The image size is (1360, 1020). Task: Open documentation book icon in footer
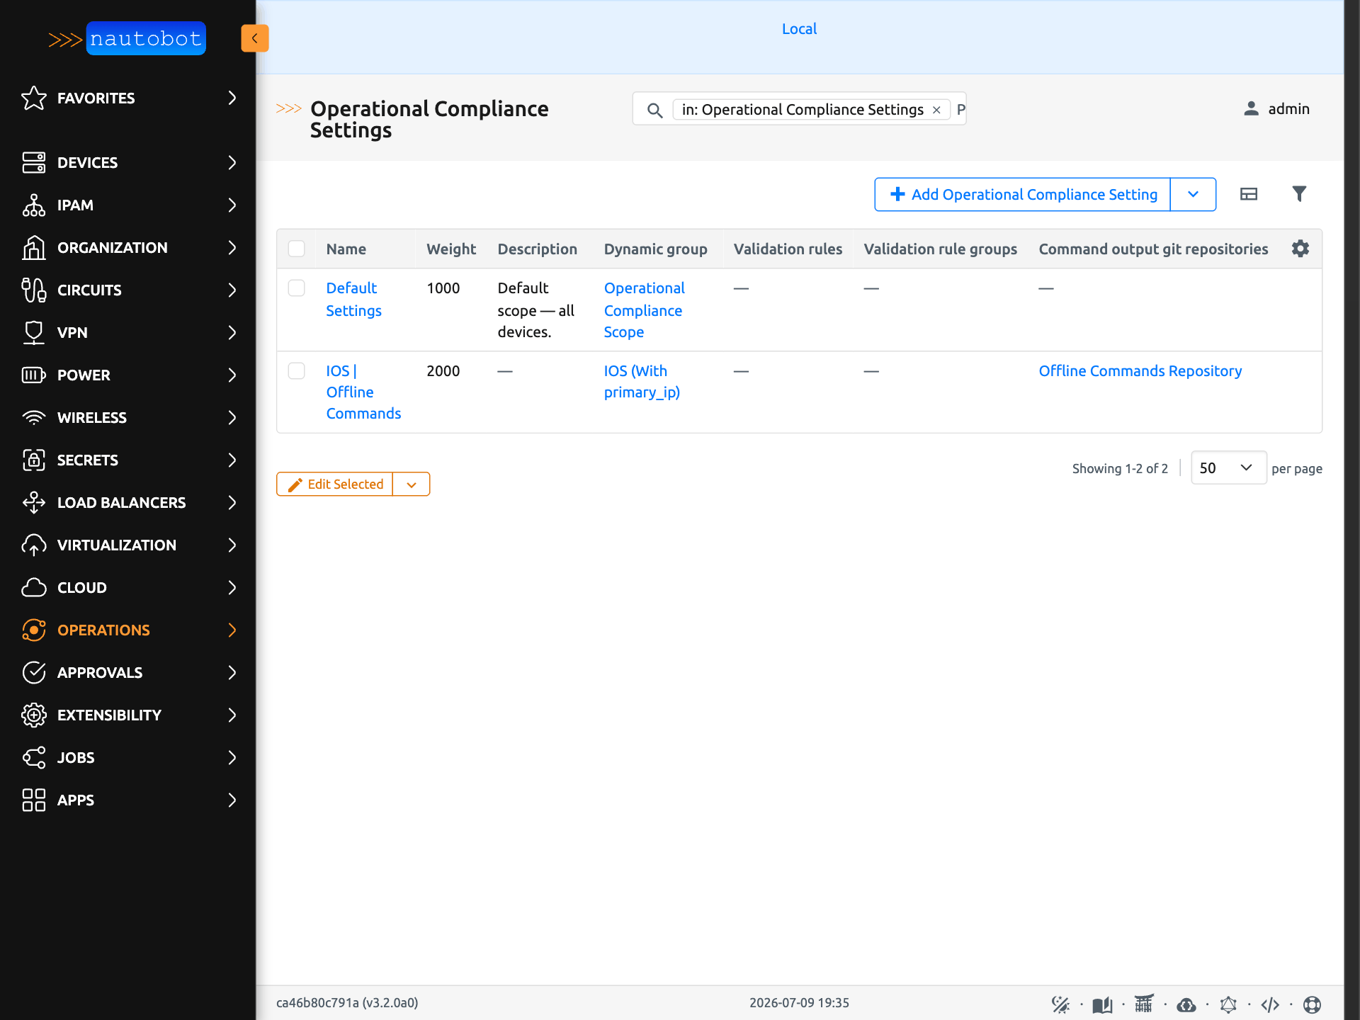click(x=1102, y=1004)
